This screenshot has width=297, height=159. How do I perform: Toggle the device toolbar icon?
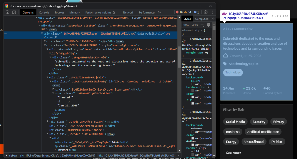[14, 12]
